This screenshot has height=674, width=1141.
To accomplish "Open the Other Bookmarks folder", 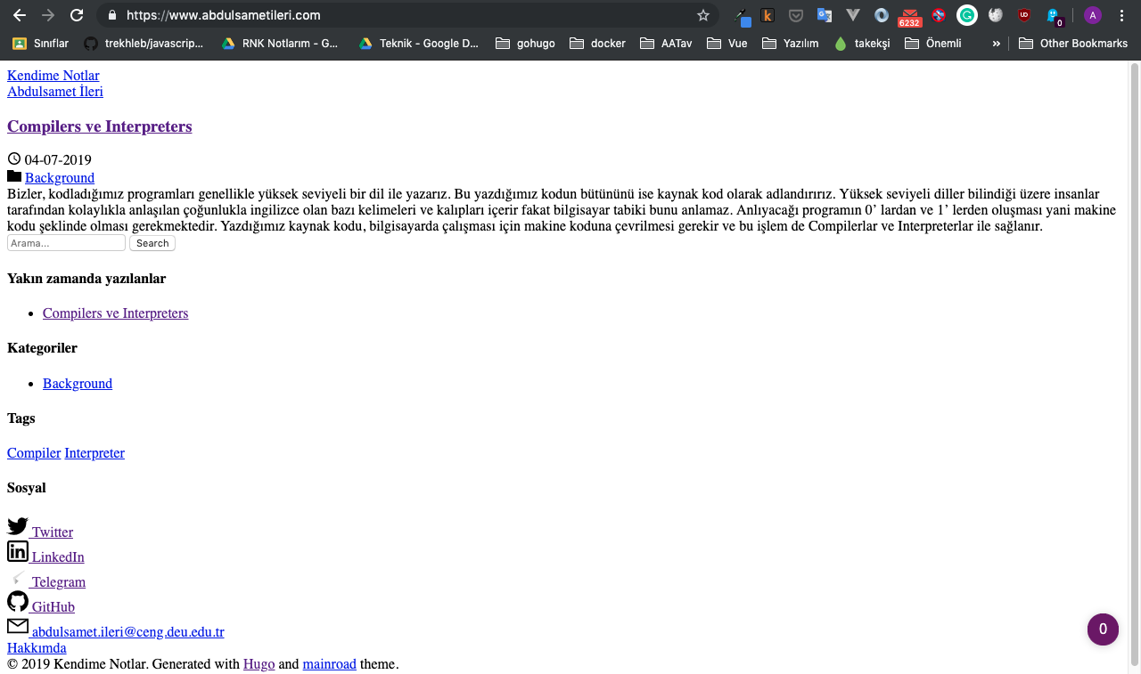I will pyautogui.click(x=1073, y=42).
